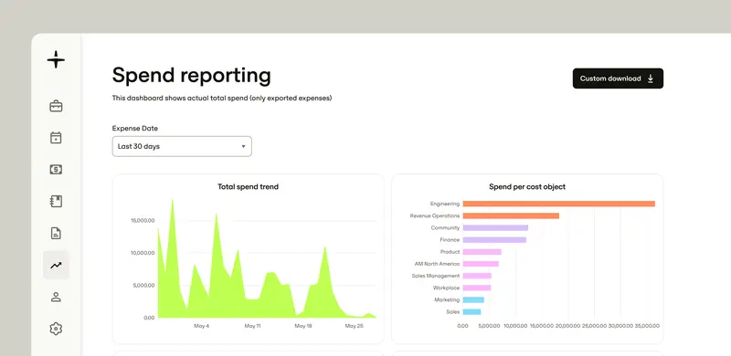The height and width of the screenshot is (356, 731).
Task: Click the Spend per cost object title
Action: coord(527,186)
